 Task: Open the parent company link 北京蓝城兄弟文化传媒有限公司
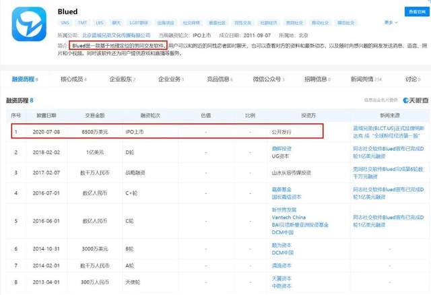(117, 35)
